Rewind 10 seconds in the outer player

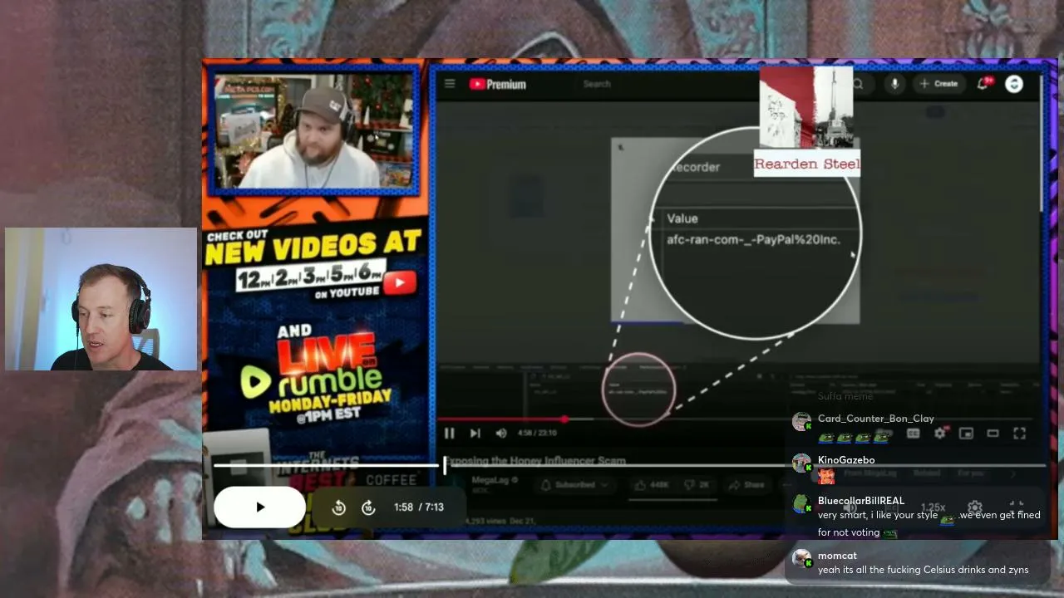click(x=338, y=507)
